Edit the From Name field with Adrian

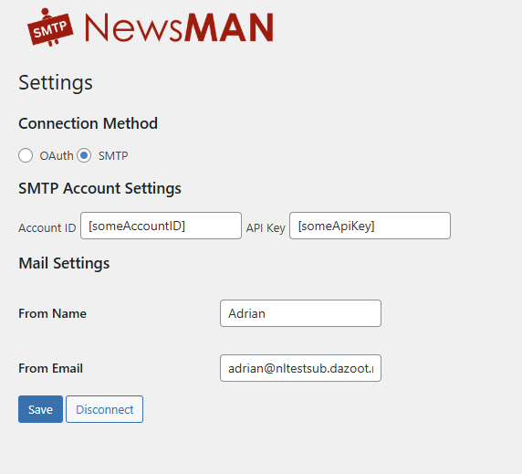pyautogui.click(x=300, y=313)
